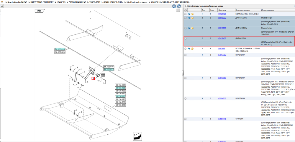Click blue arrow icon in ДАТЧИК,CCW before 999 row
Image resolution: width=295 pixels, height=142 pixels.
pyautogui.click(x=189, y=18)
